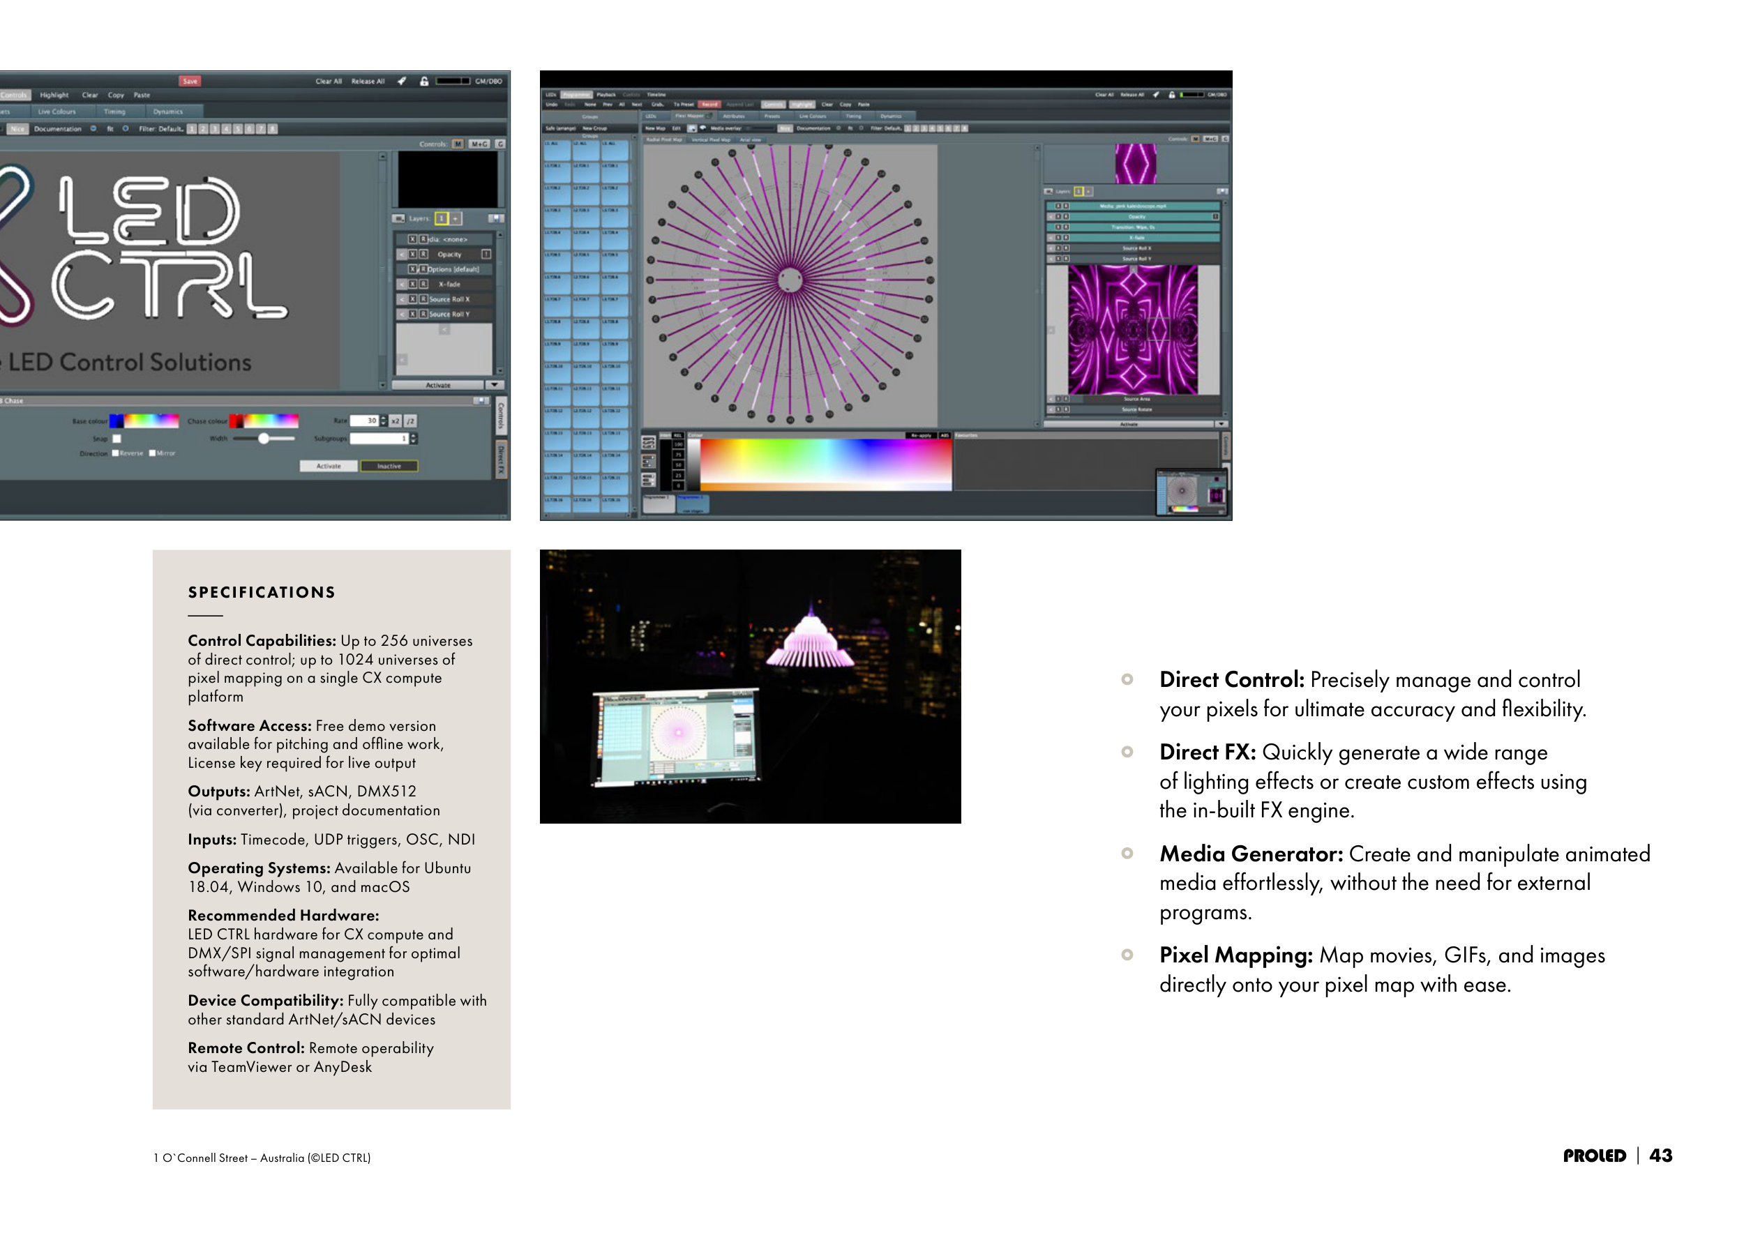This screenshot has height=1233, width=1744.
Task: Click the exclamation icon on the Opacity row
Action: click(486, 255)
